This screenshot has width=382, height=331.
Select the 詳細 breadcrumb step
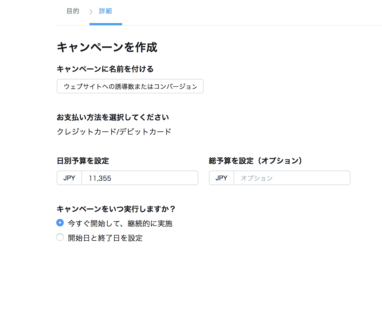point(105,11)
